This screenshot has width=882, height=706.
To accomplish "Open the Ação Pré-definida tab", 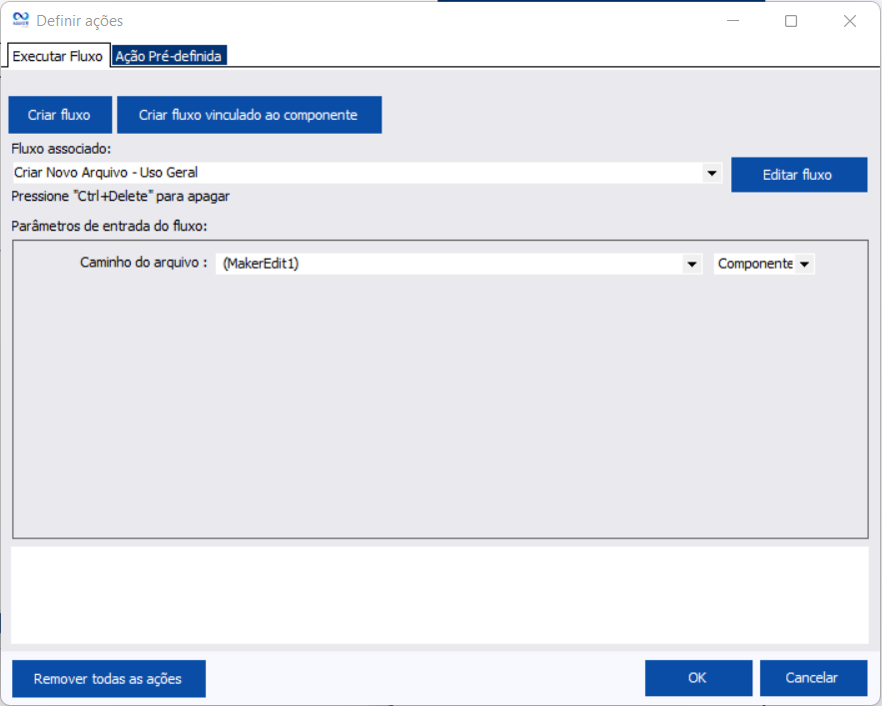I will click(x=169, y=56).
